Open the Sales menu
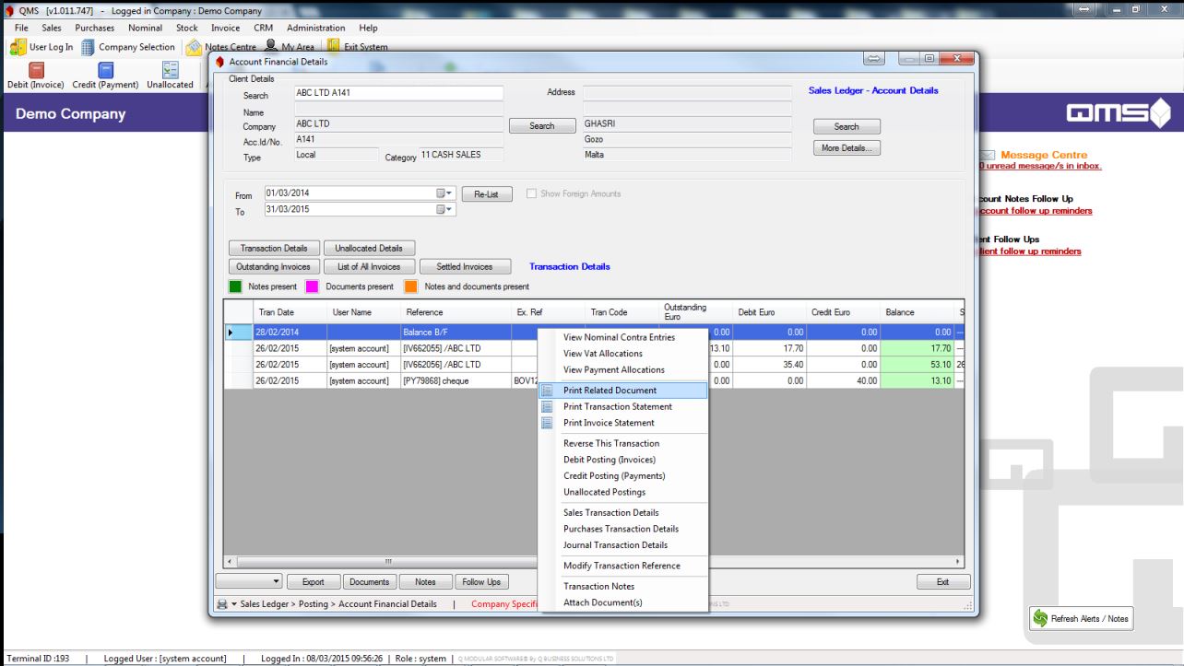The height and width of the screenshot is (666, 1184). click(53, 28)
